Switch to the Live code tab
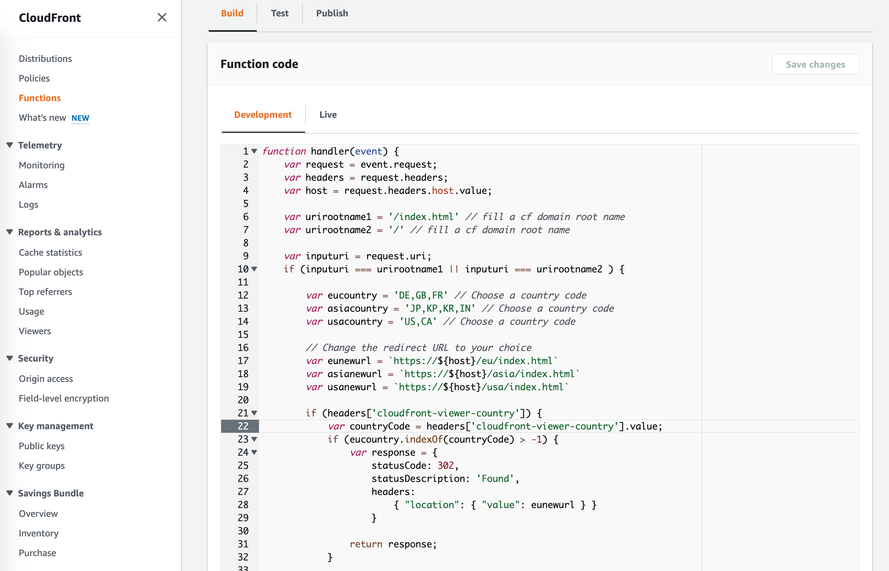Screen dimensions: 889x571 click(328, 114)
